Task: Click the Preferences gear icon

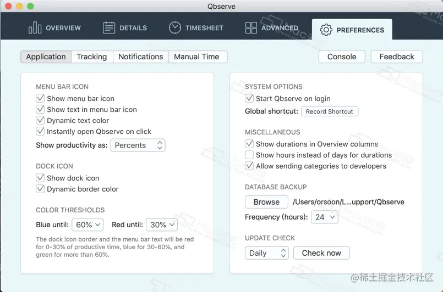Action: click(x=326, y=30)
